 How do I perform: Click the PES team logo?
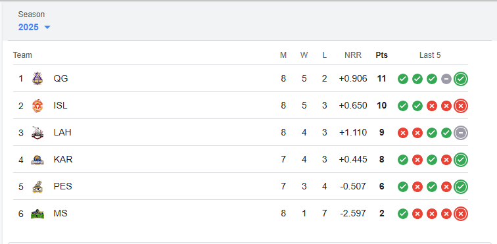click(x=37, y=187)
